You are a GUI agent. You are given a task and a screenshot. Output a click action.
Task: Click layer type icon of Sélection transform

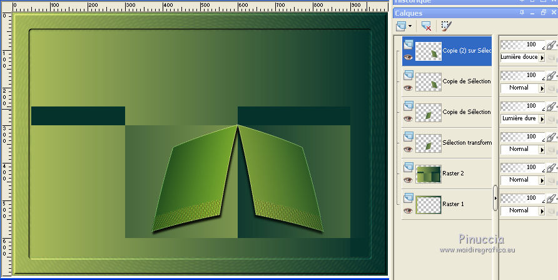click(408, 136)
